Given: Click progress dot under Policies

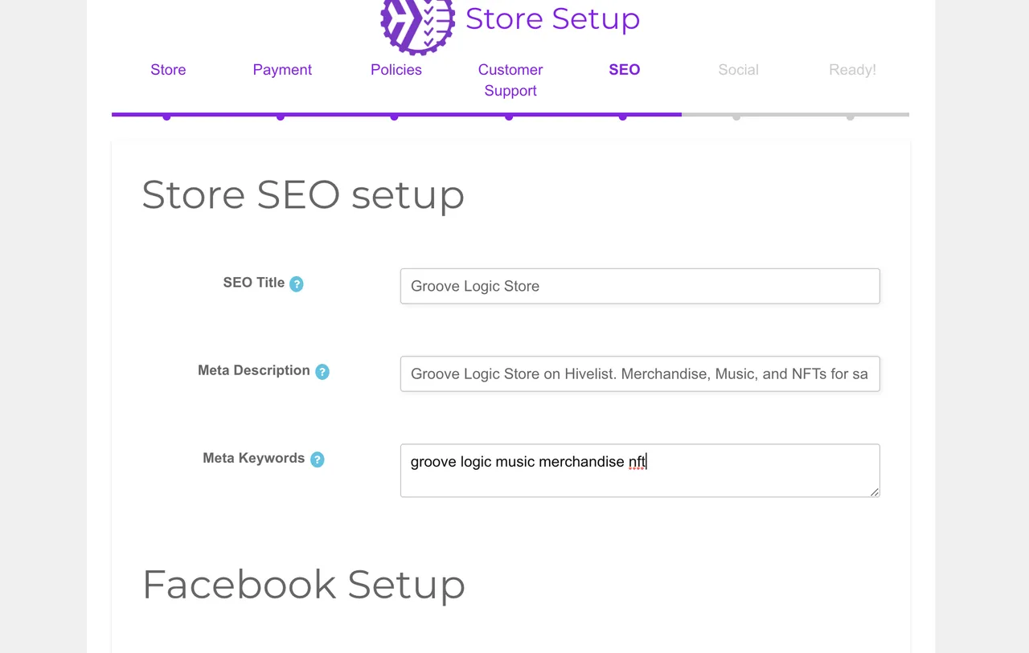Looking at the screenshot, I should pyautogui.click(x=394, y=116).
